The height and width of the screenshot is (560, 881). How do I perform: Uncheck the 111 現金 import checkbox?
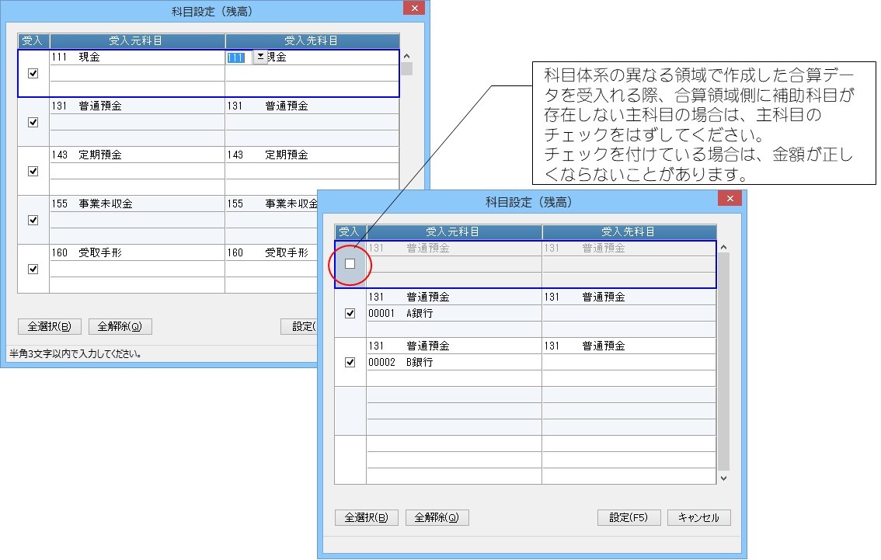click(x=33, y=74)
